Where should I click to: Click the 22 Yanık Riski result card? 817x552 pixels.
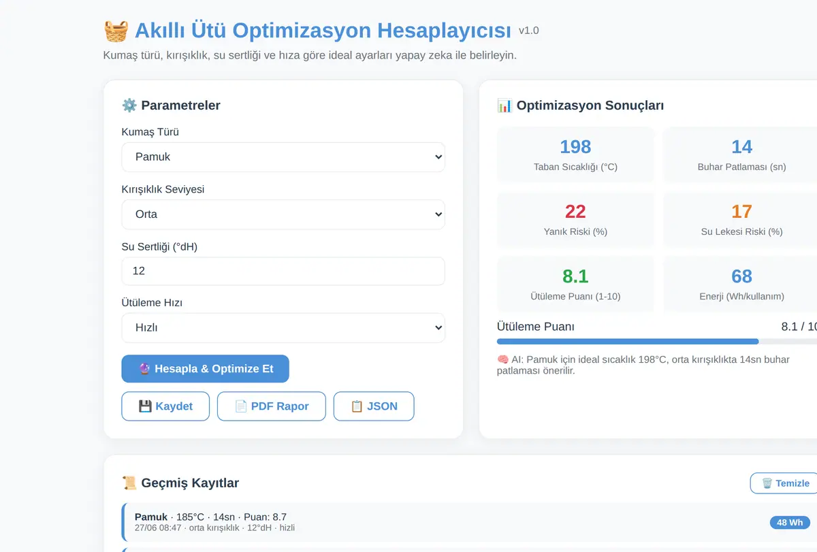(x=575, y=220)
